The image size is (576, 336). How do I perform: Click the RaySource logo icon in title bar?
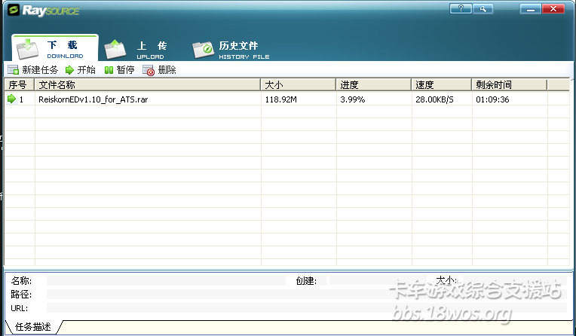click(x=13, y=10)
